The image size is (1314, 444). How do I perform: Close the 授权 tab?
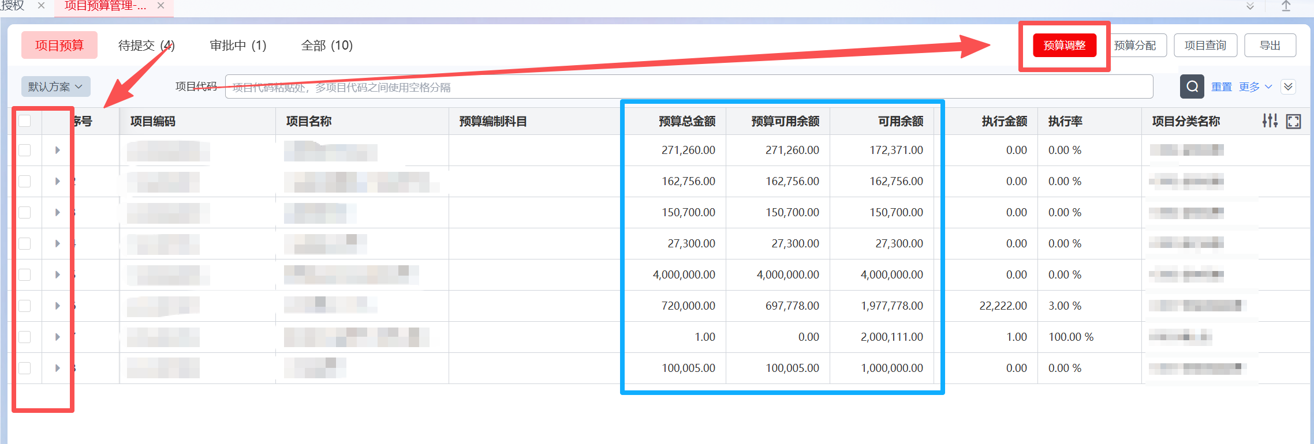[x=41, y=6]
